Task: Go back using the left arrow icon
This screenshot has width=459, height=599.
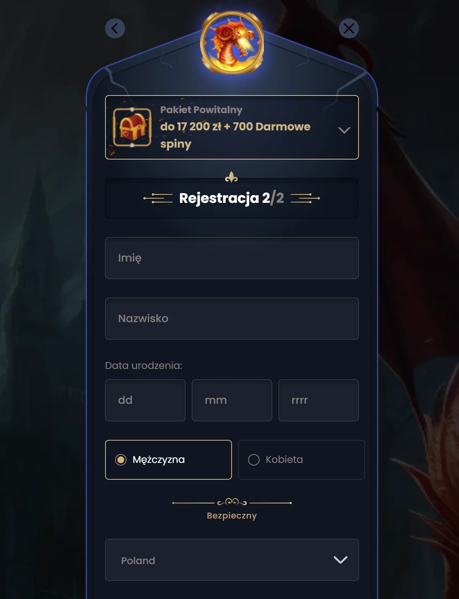Action: 115,28
